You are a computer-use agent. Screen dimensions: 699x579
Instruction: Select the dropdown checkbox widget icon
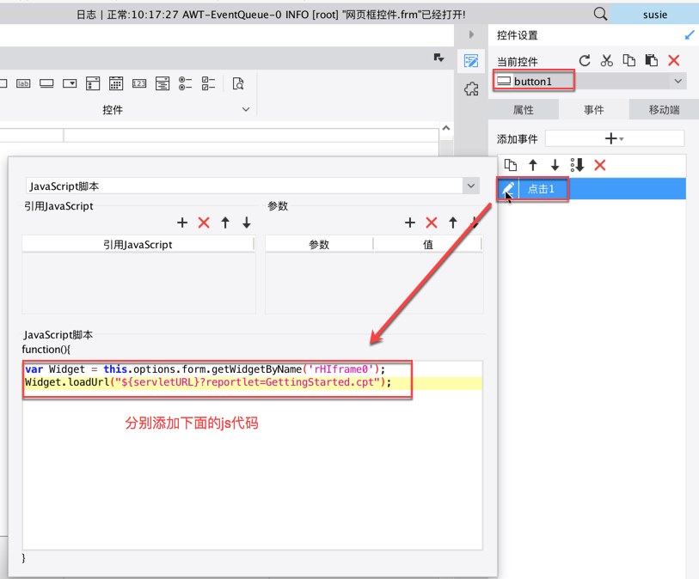pyautogui.click(x=93, y=83)
